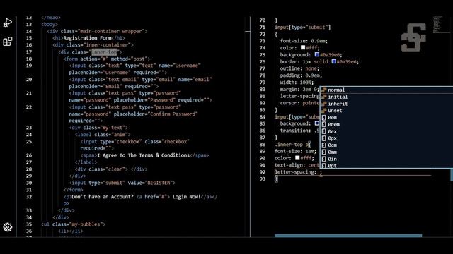The image size is (453, 254).
Task: Place cursor on letter-spacing line 92
Action: point(352,172)
